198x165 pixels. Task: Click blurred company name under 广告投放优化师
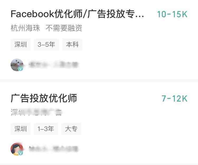pos(36,112)
